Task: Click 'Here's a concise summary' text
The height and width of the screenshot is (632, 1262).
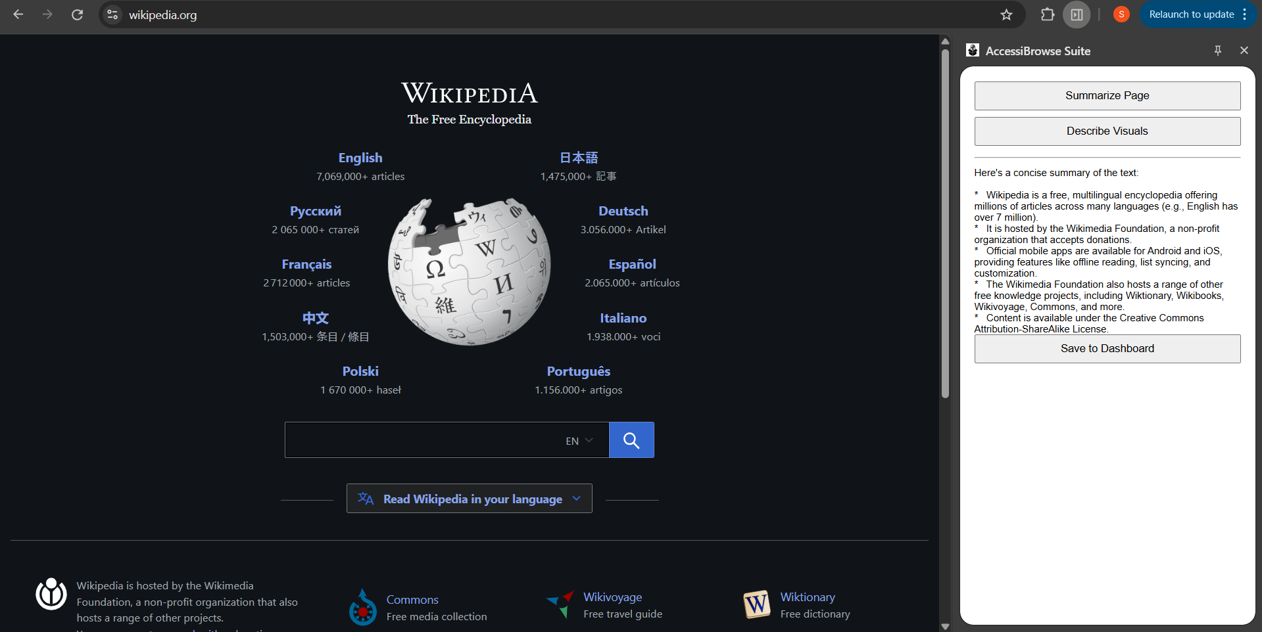Action: click(x=1056, y=173)
